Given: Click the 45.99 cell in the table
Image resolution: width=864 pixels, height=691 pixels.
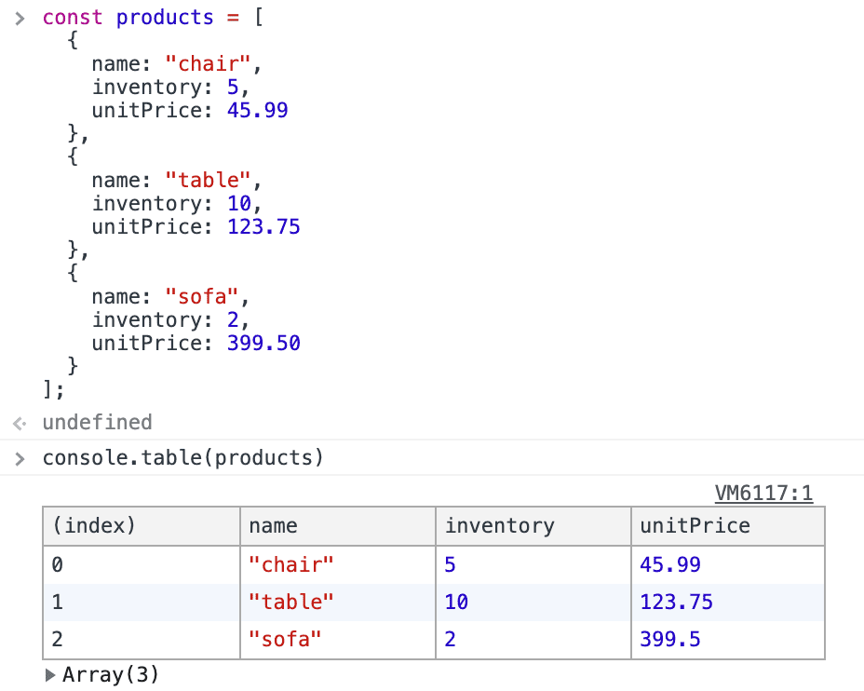Looking at the screenshot, I should point(670,564).
